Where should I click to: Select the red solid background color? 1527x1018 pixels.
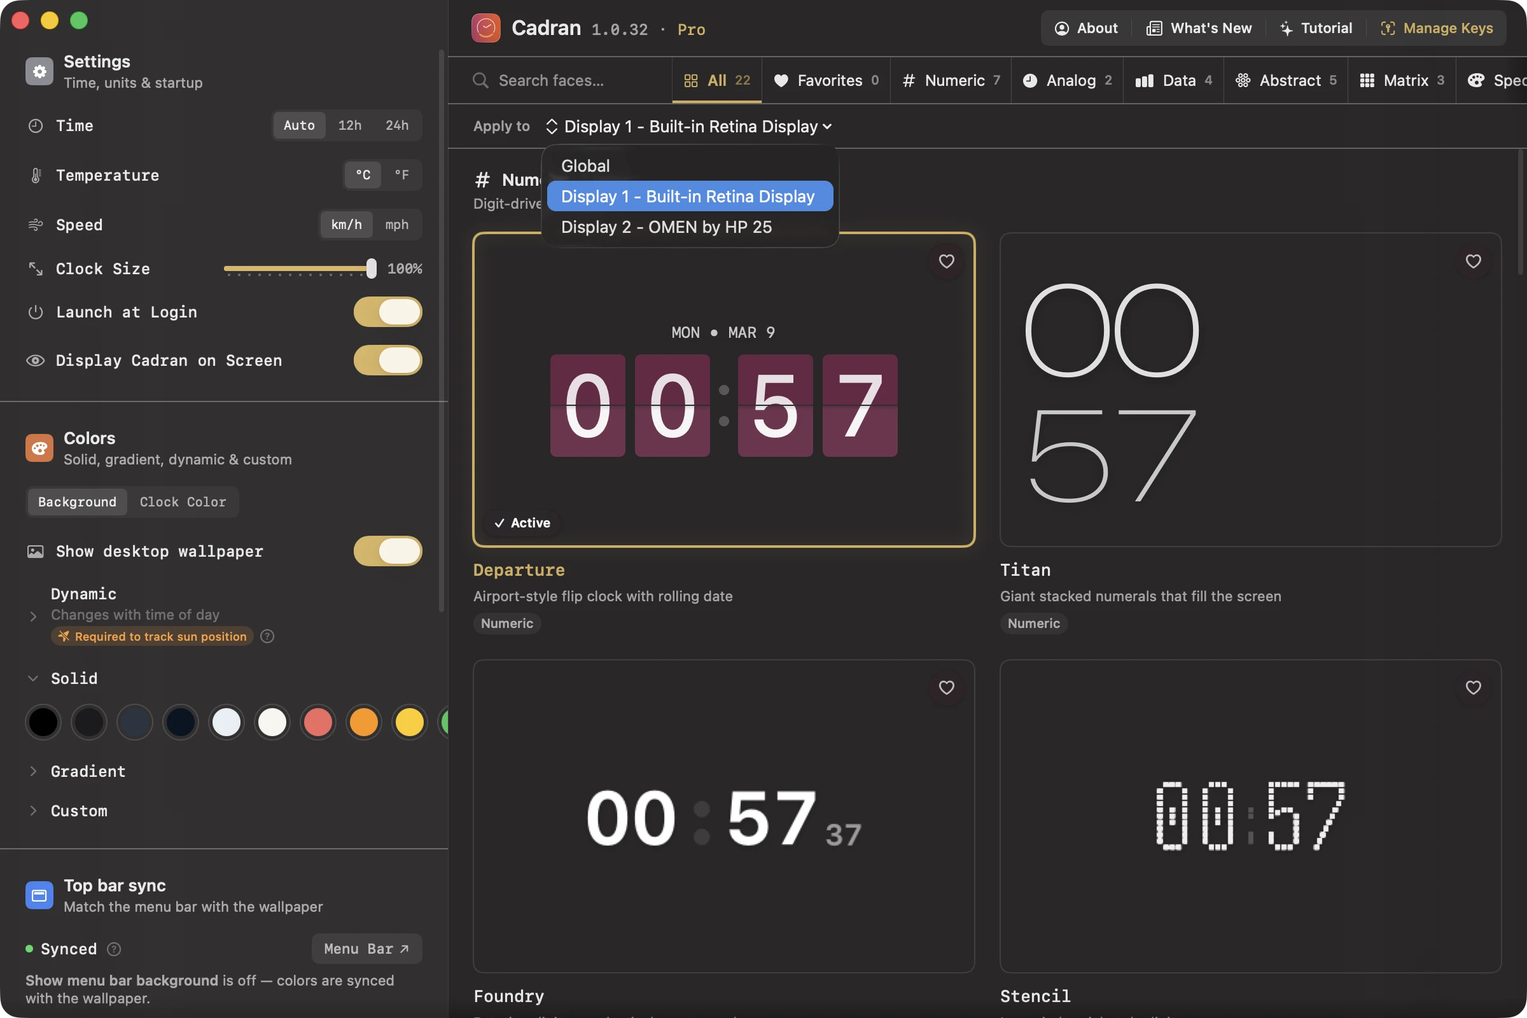click(x=317, y=722)
